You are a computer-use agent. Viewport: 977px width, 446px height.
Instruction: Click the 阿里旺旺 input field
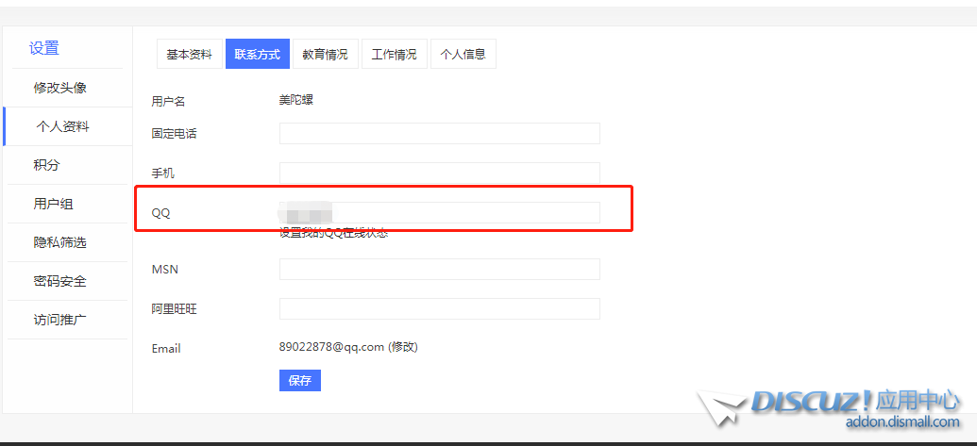[x=439, y=309]
